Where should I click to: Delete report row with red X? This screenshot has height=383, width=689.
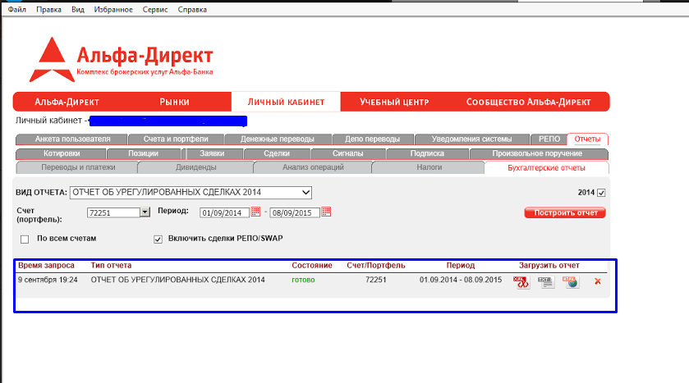click(x=597, y=281)
